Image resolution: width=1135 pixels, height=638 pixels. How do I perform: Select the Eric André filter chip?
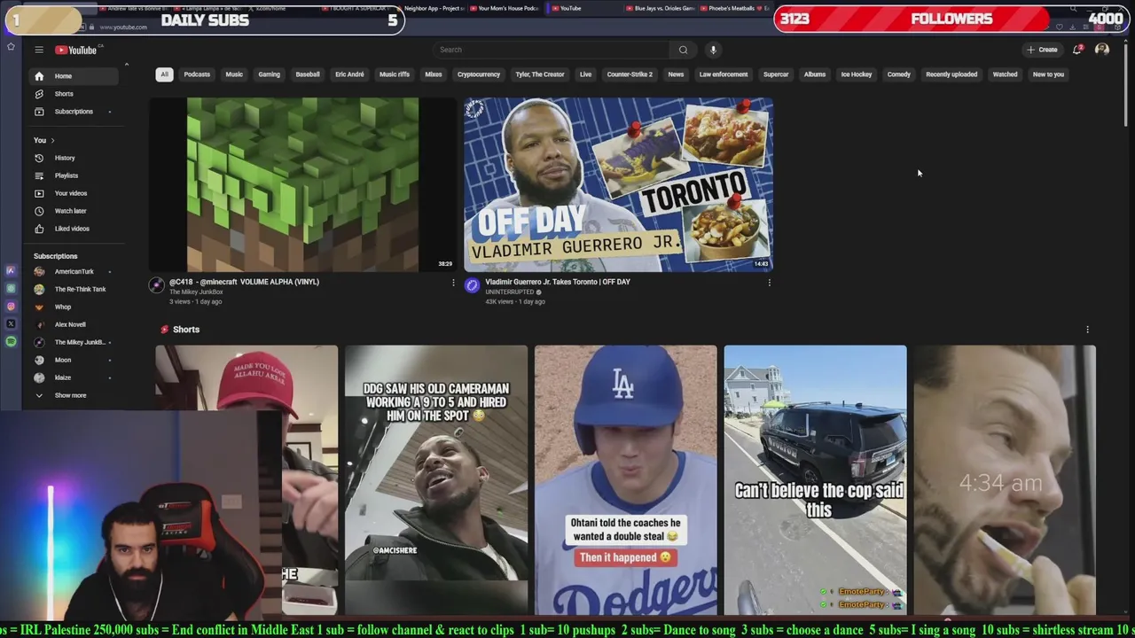349,74
